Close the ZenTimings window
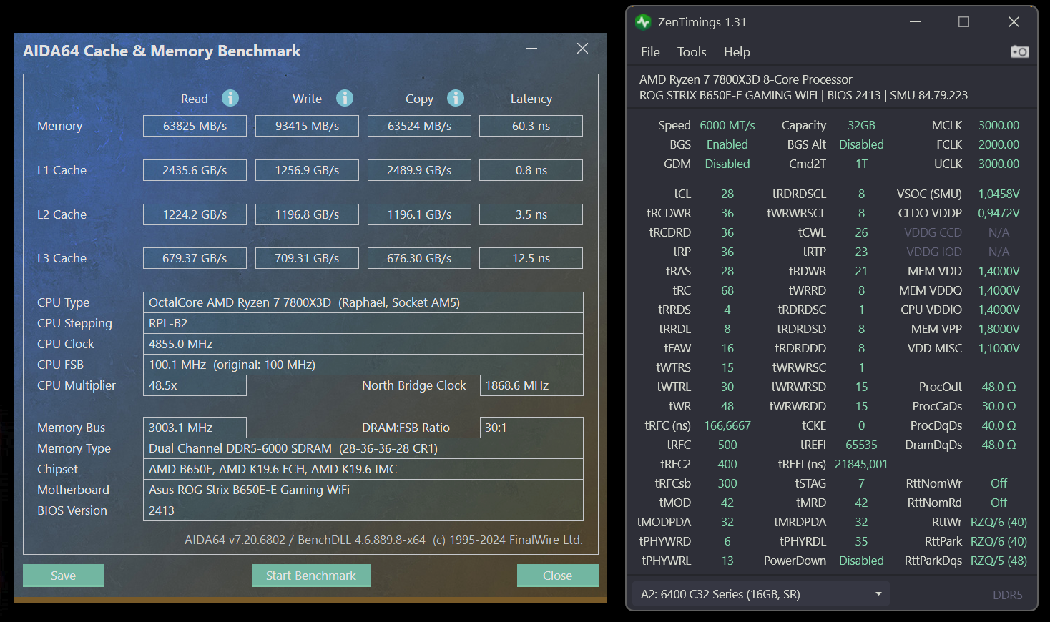Screen dimensions: 1050x622 1014,22
